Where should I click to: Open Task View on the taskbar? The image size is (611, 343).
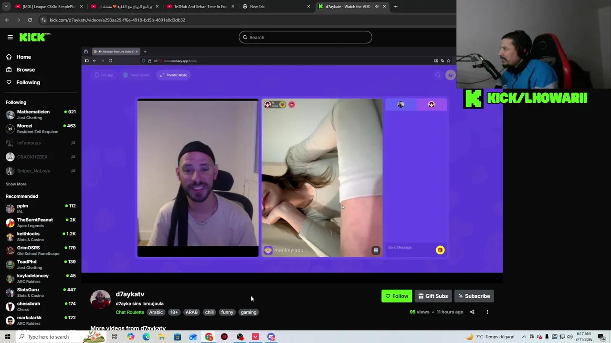point(115,337)
